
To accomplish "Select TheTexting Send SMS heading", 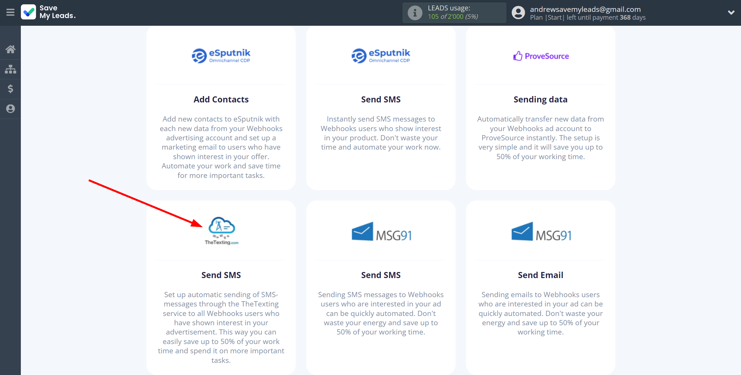I will (x=221, y=275).
